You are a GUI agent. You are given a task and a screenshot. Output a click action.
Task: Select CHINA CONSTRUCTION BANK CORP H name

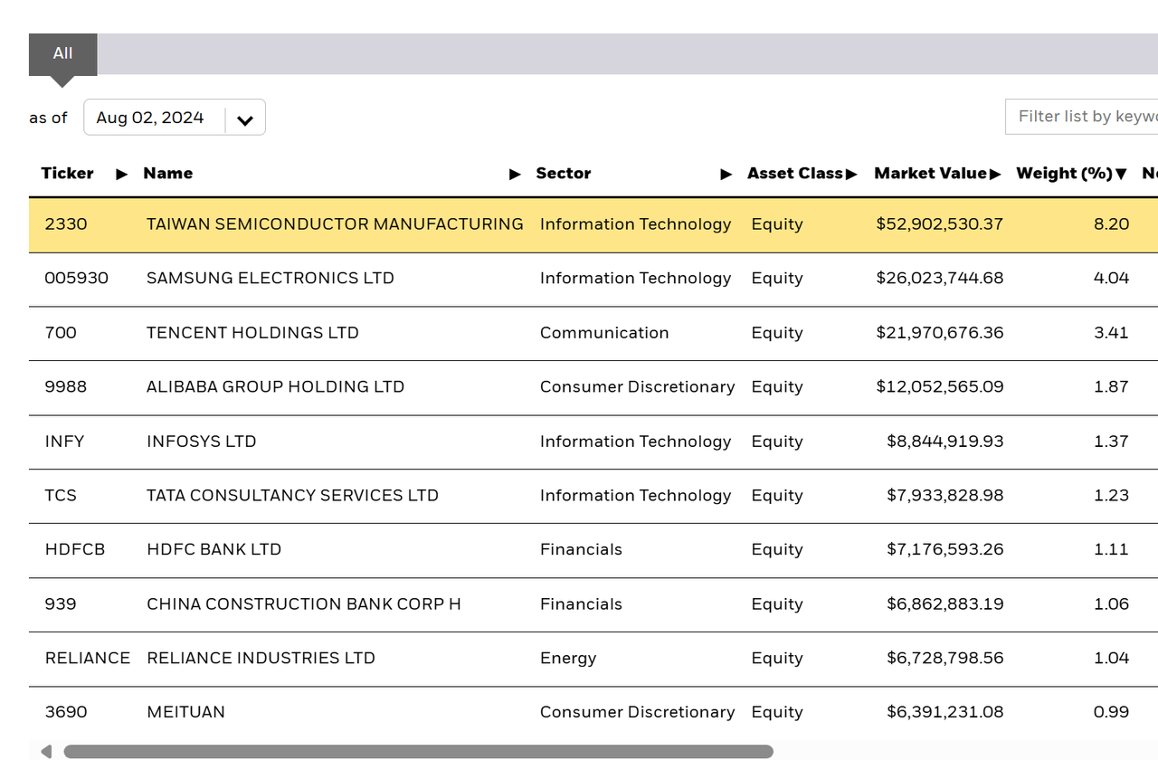tap(304, 603)
